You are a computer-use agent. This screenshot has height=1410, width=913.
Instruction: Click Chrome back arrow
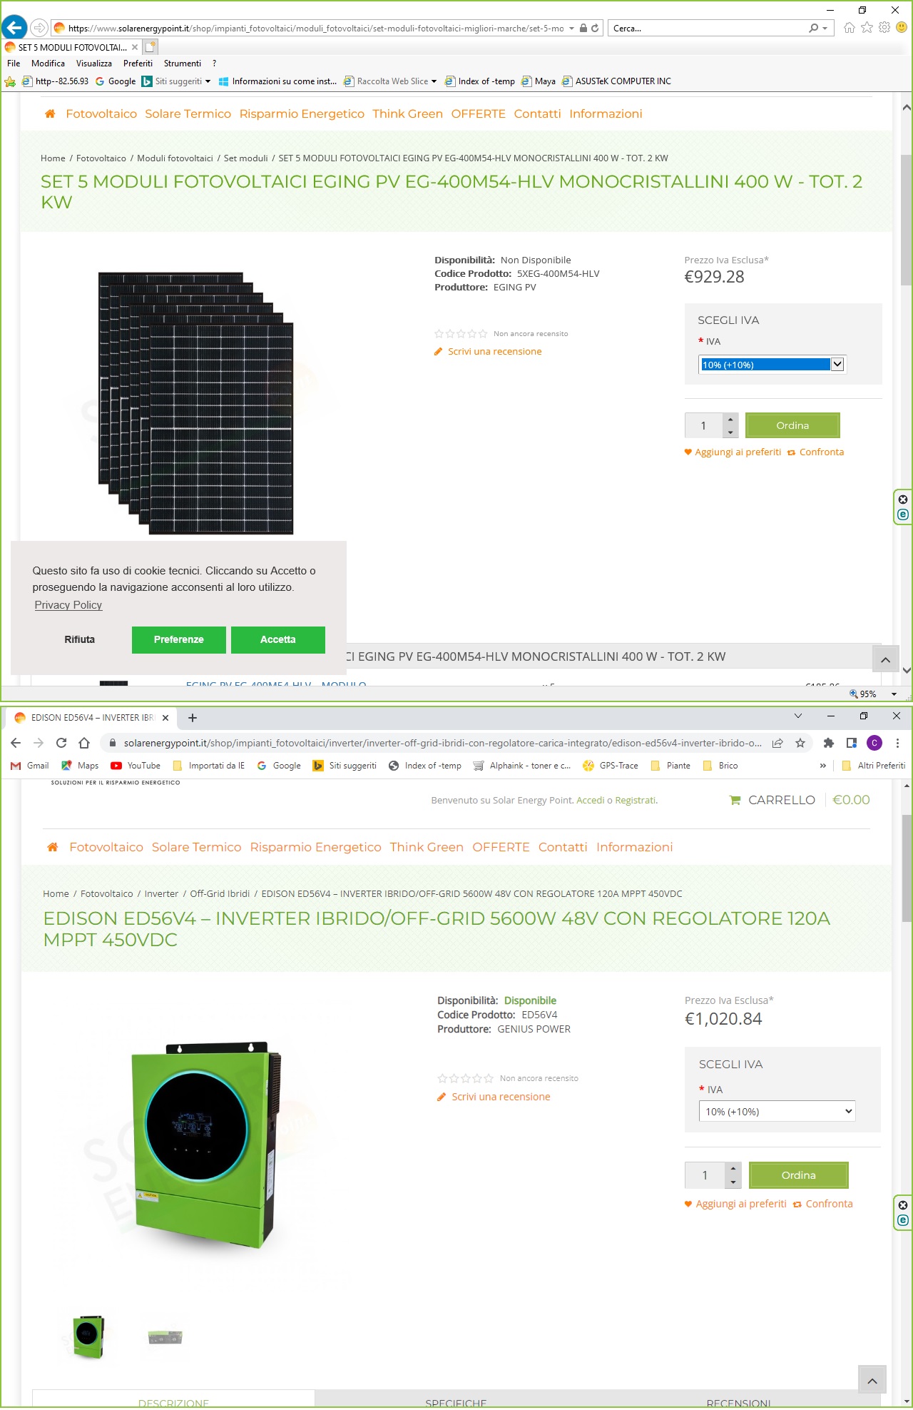coord(16,743)
